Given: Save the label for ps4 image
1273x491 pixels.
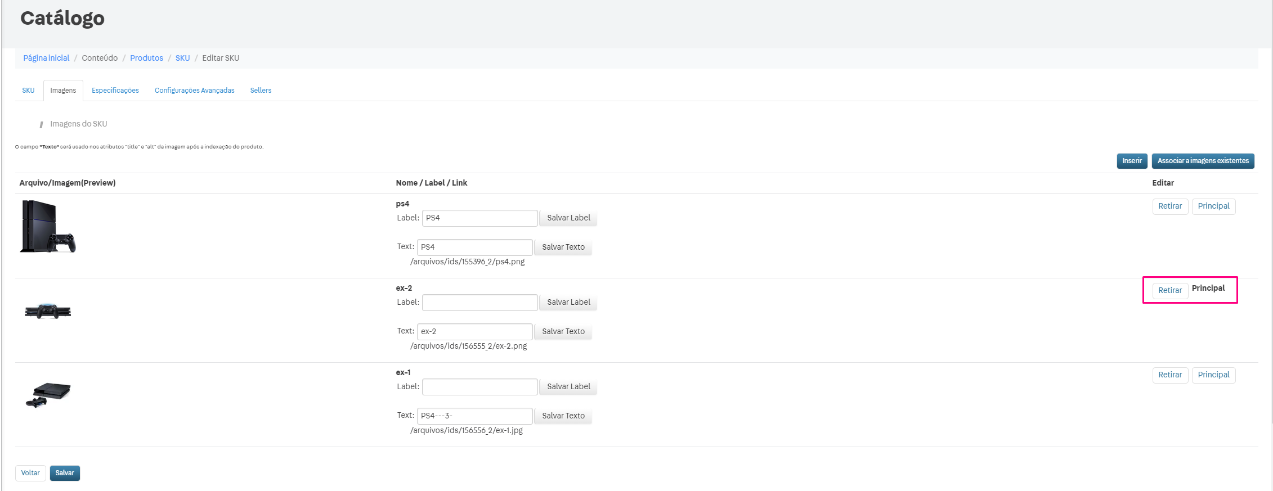Looking at the screenshot, I should pos(568,218).
